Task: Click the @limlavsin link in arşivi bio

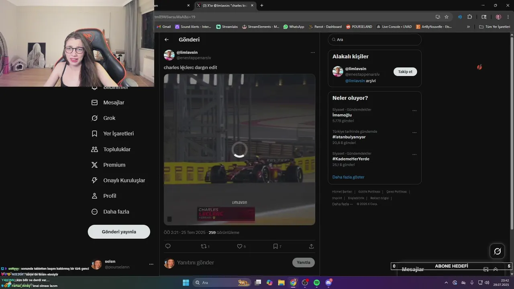Action: click(x=355, y=81)
